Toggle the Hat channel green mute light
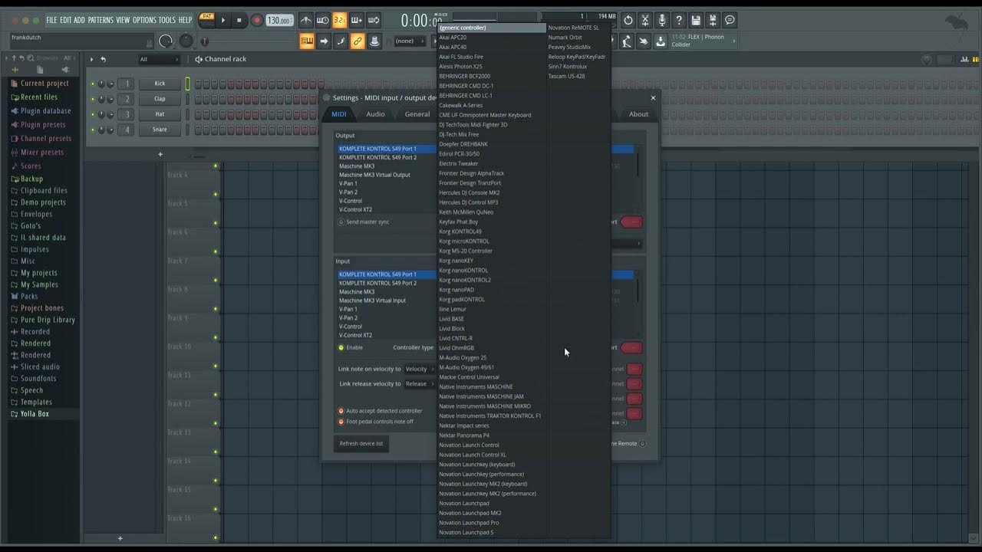 93,114
